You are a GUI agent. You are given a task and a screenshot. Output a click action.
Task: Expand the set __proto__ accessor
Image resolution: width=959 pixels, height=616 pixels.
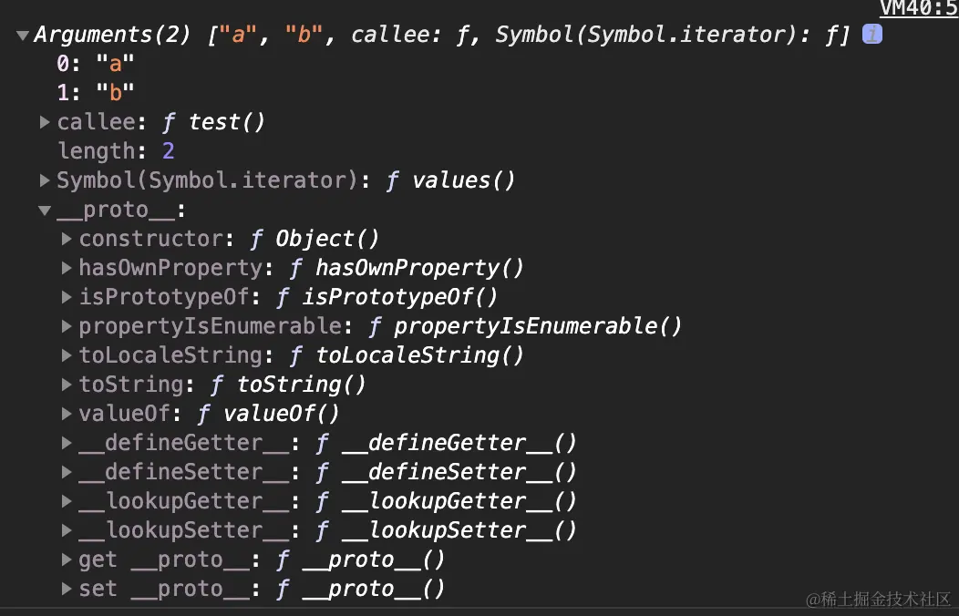coord(67,589)
